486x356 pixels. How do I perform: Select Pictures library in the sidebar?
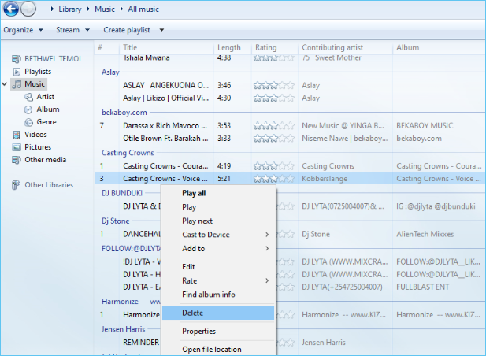point(37,147)
